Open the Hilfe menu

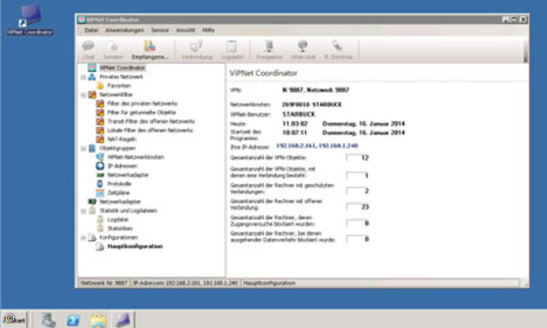pyautogui.click(x=208, y=31)
